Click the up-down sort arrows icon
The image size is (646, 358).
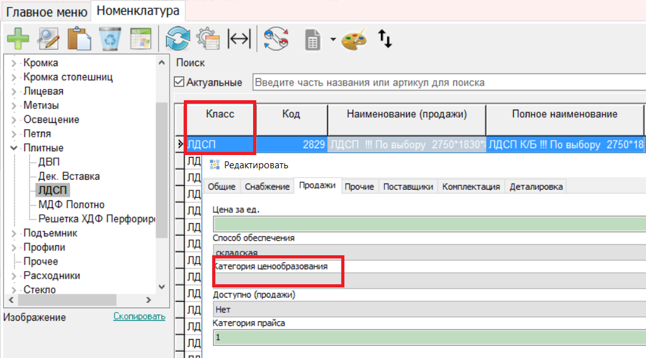pos(385,39)
